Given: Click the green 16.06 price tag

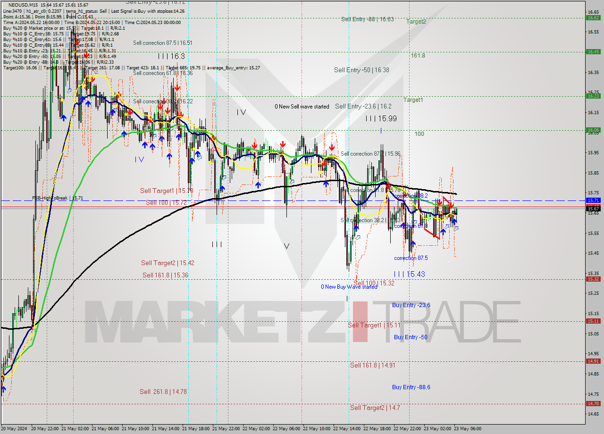Looking at the screenshot, I should (593, 130).
